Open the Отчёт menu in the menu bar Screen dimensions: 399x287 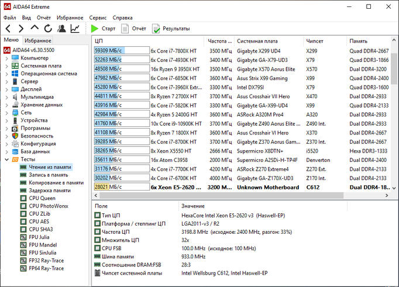43,18
